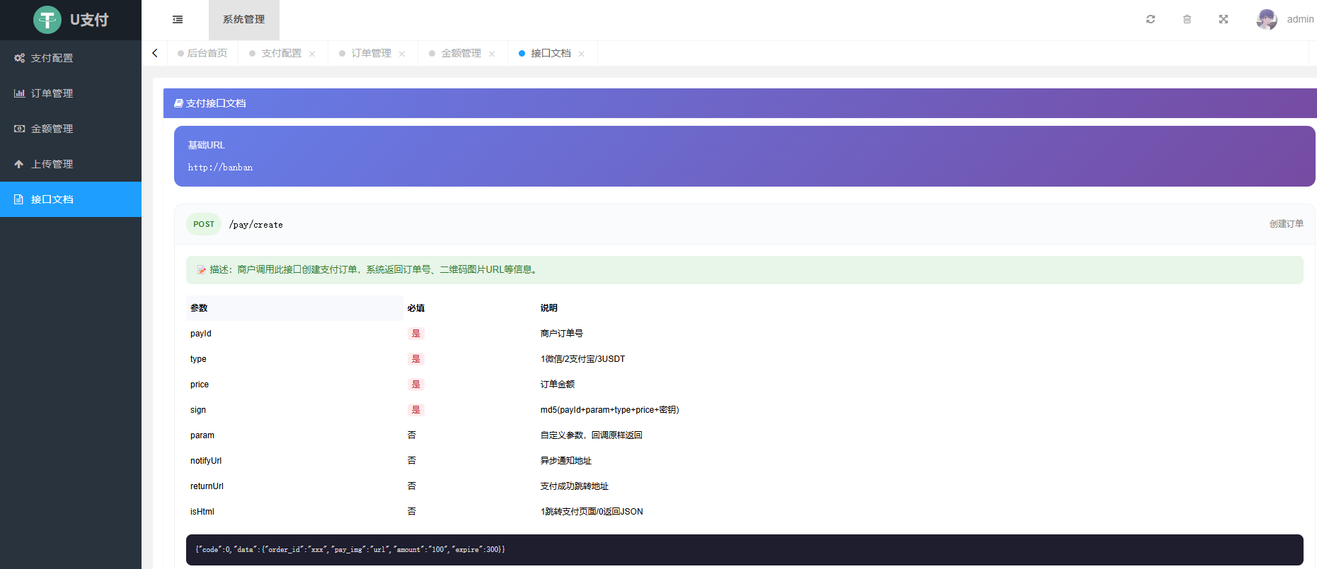The width and height of the screenshot is (1317, 569).
Task: Open the 系统管理 top menu
Action: tap(244, 20)
